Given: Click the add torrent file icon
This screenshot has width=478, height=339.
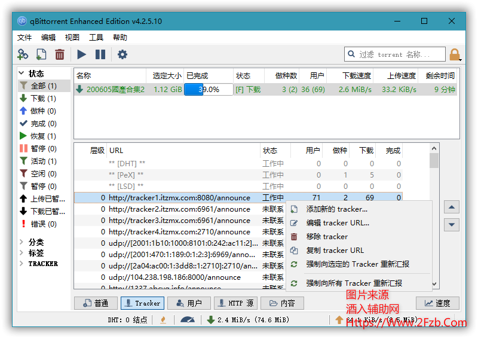Looking at the screenshot, I should pos(41,54).
